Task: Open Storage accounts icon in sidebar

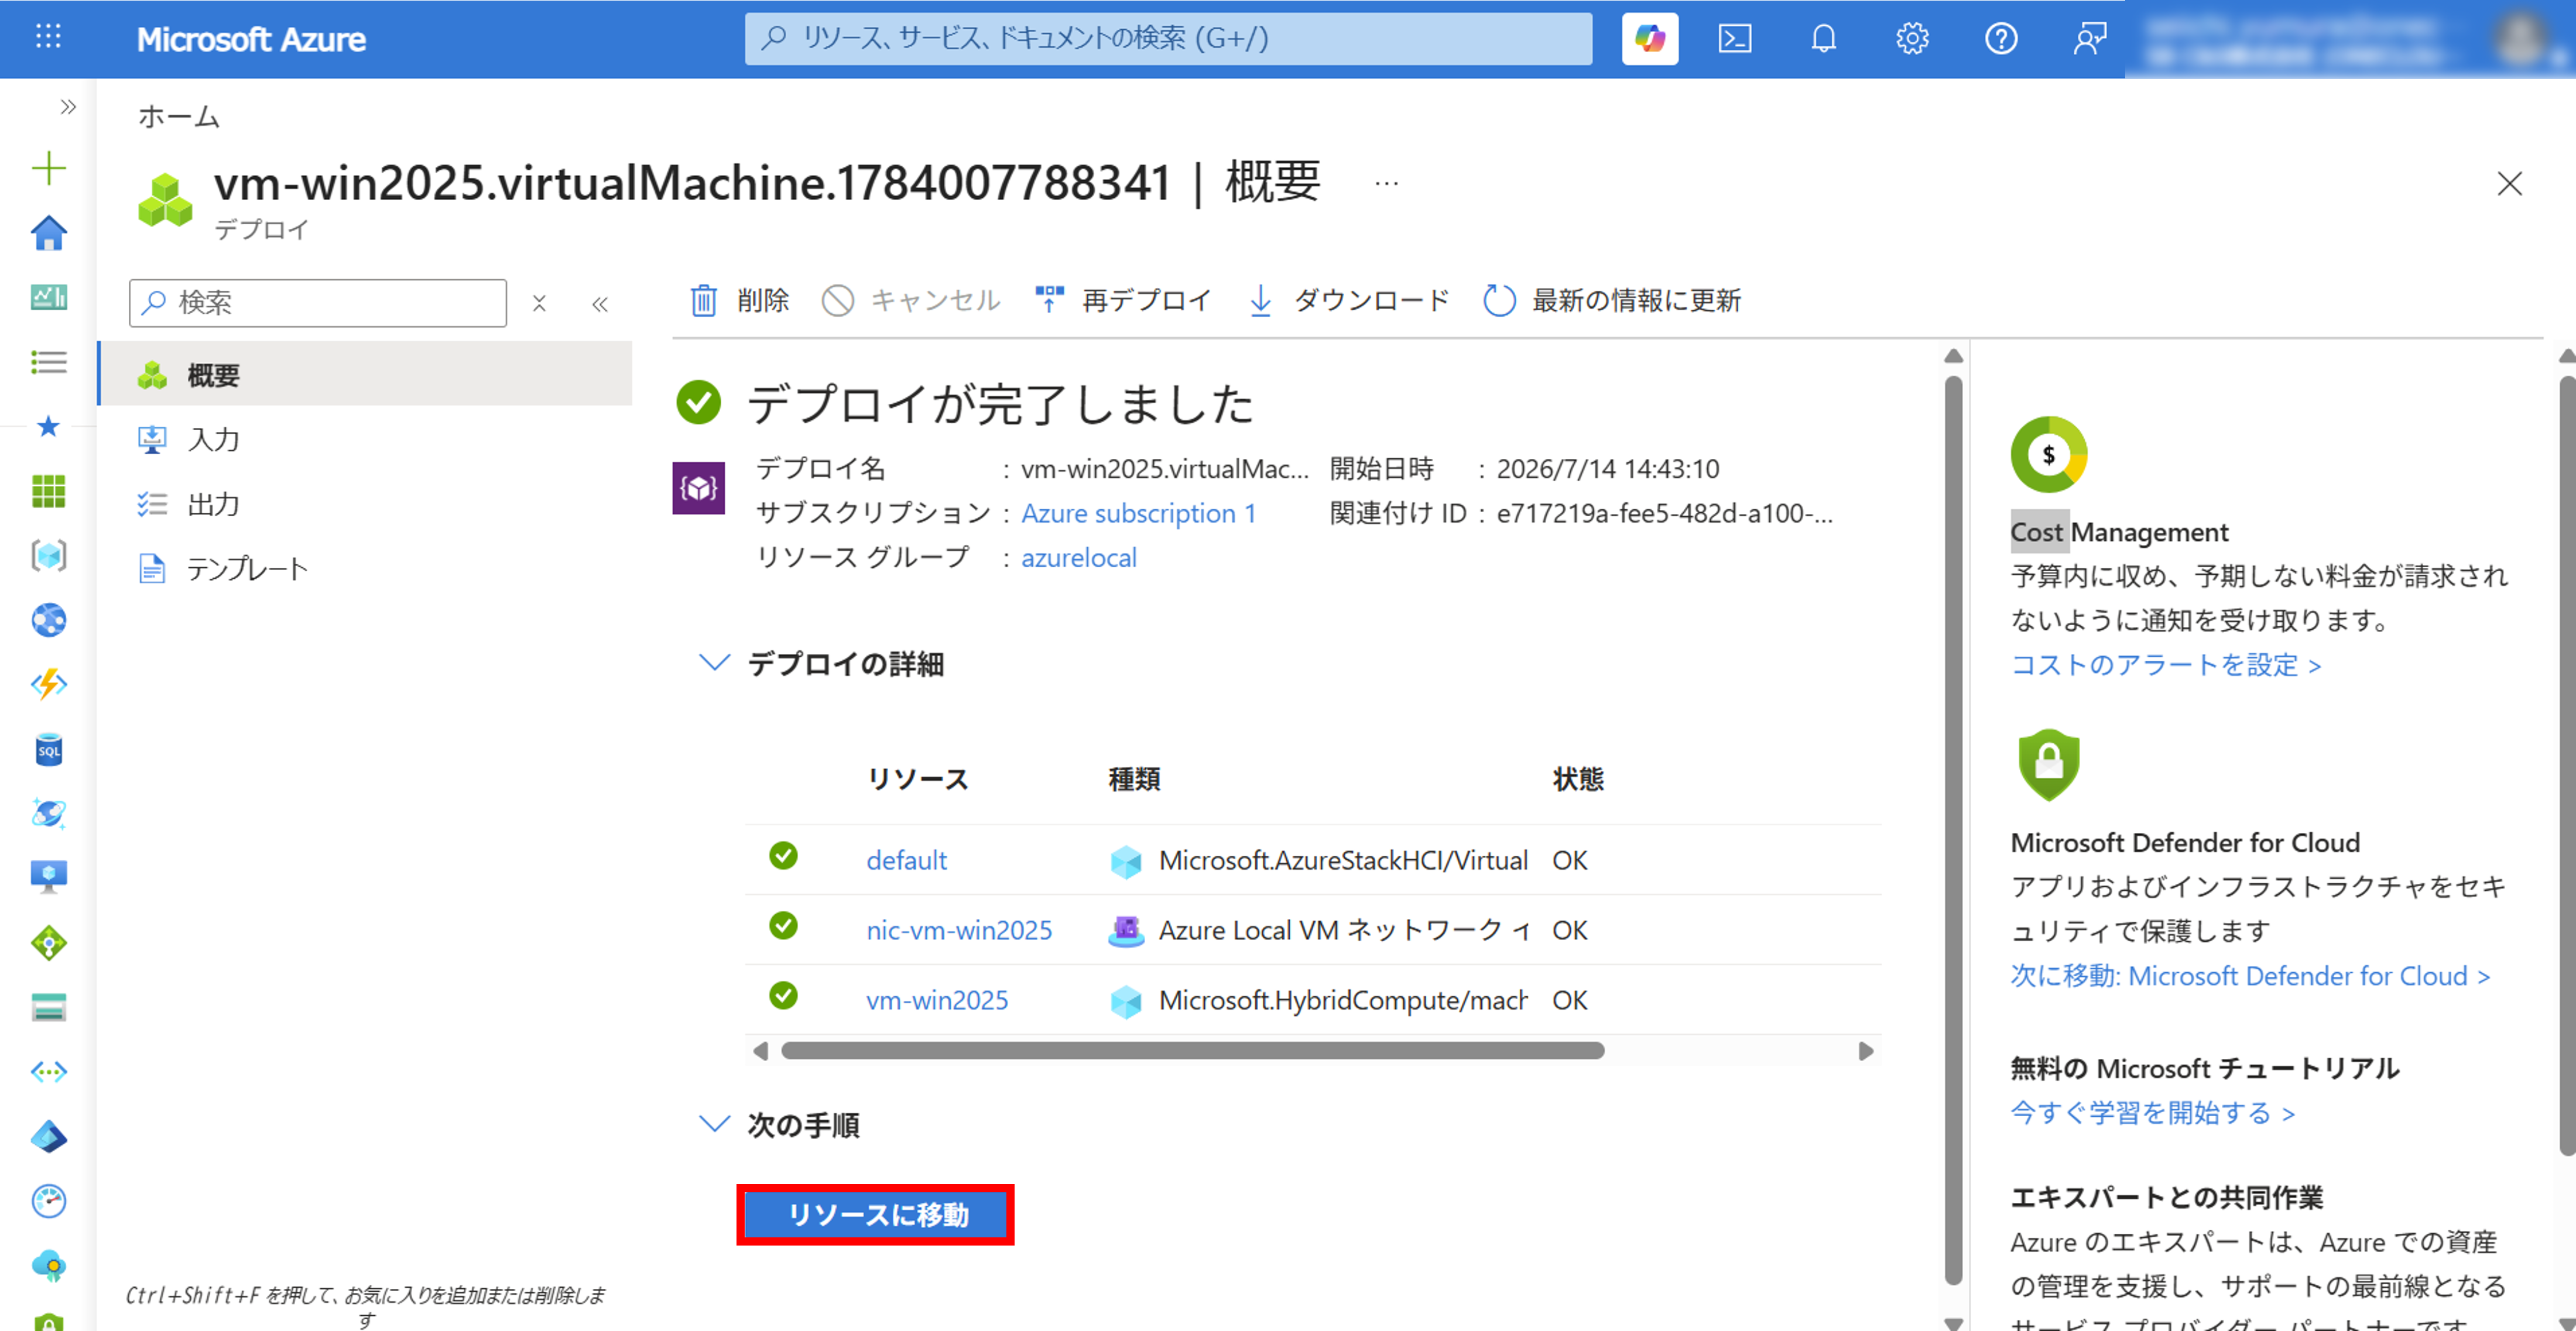Action: (48, 1008)
